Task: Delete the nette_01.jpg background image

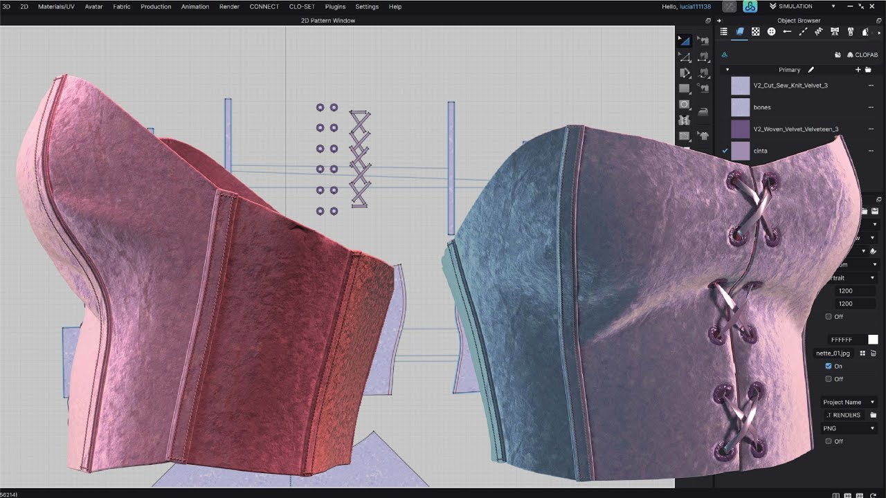Action: 874,353
